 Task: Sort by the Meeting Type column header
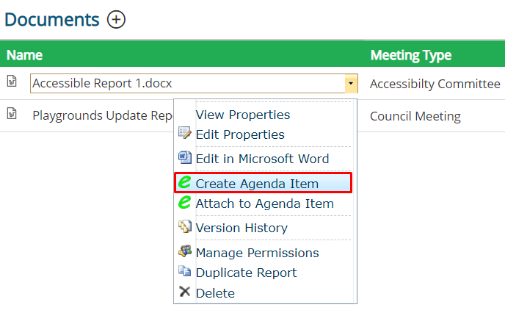(411, 55)
